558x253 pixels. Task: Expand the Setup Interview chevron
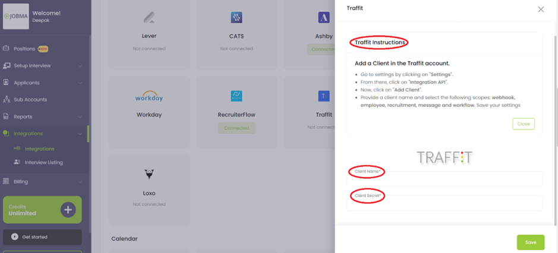coord(80,66)
